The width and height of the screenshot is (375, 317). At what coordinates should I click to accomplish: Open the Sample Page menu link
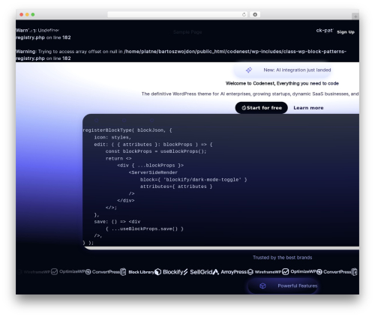click(x=187, y=32)
